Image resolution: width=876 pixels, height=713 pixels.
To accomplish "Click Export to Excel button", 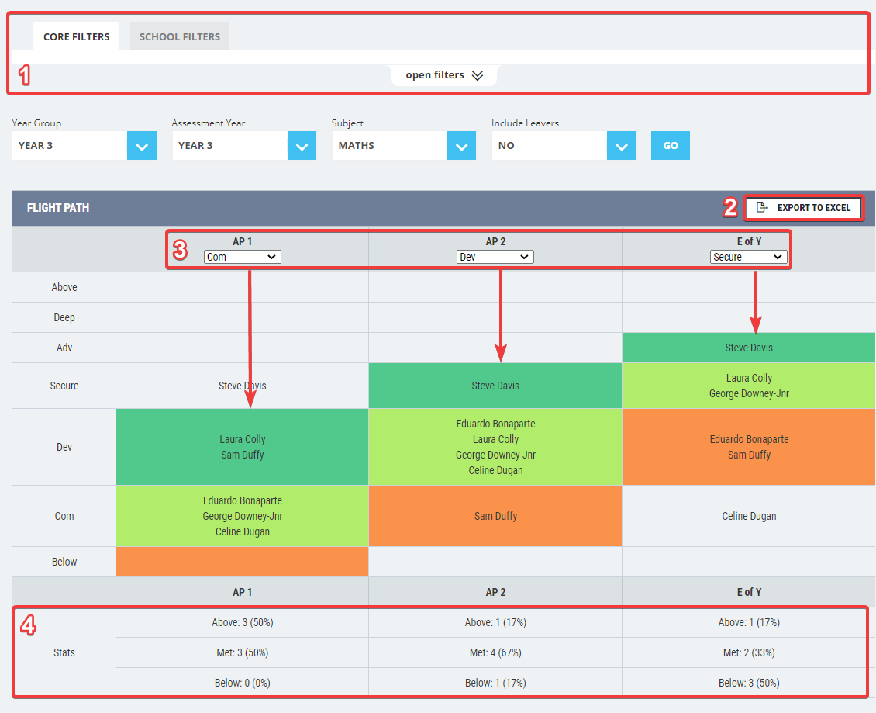I will coord(804,207).
